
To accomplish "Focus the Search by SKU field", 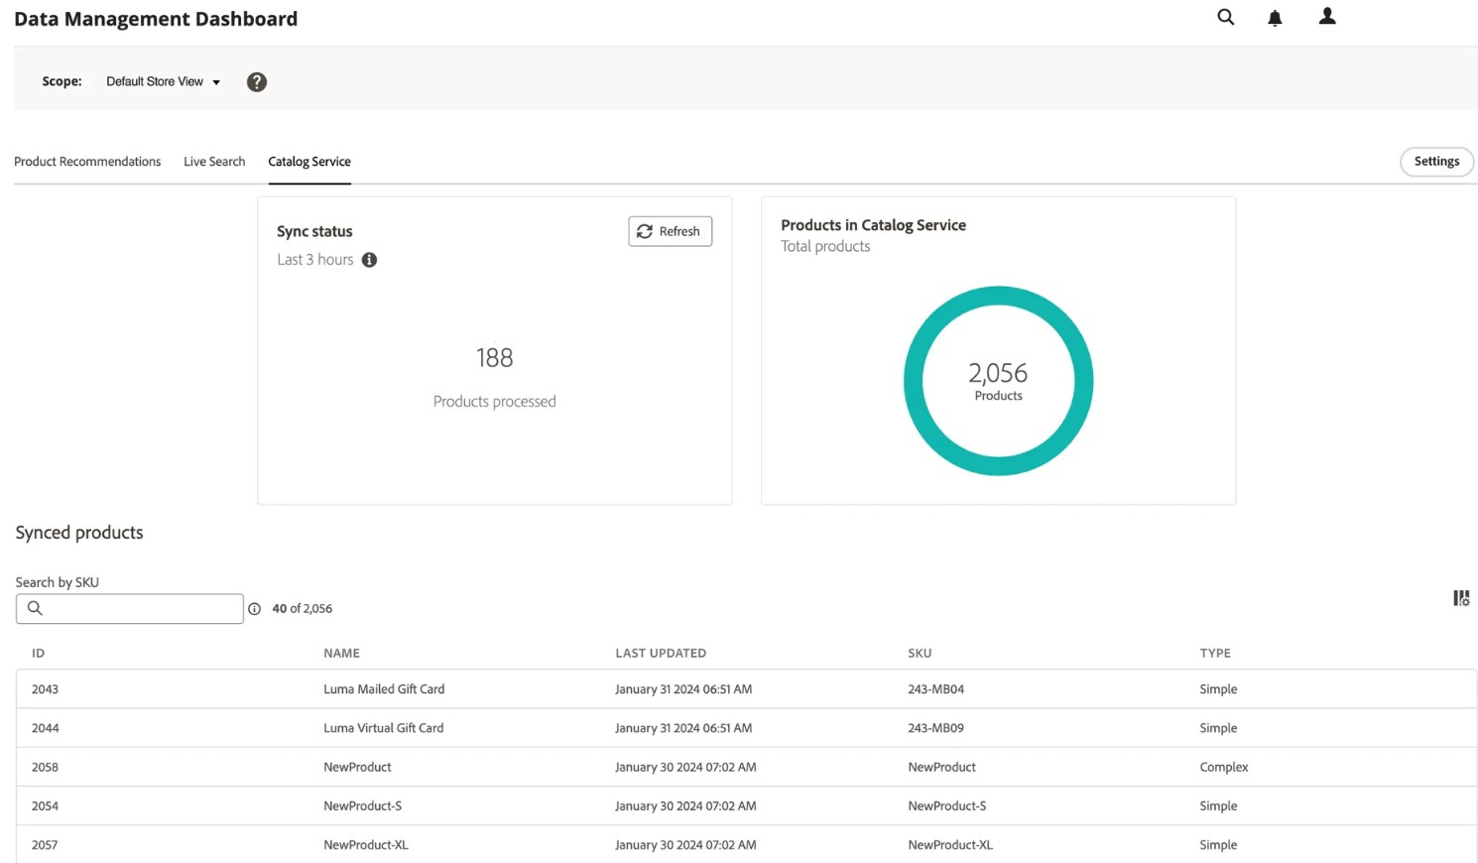I will (130, 608).
